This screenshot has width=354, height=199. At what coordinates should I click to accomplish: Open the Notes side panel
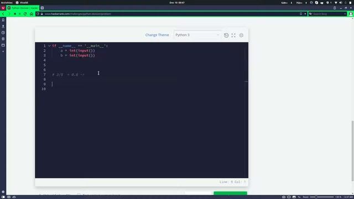pyautogui.click(x=3, y=39)
